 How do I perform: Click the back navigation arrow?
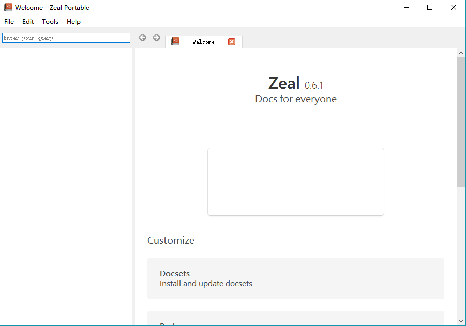tap(142, 37)
